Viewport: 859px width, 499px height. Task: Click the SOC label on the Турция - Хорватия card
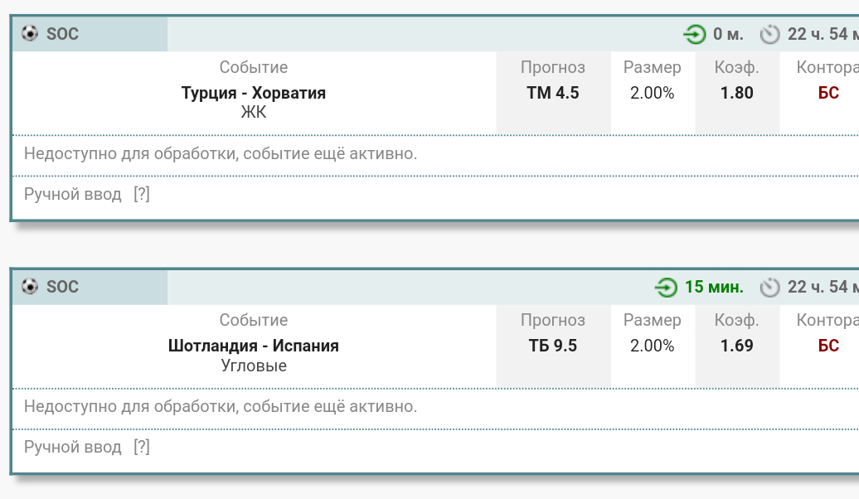63,34
